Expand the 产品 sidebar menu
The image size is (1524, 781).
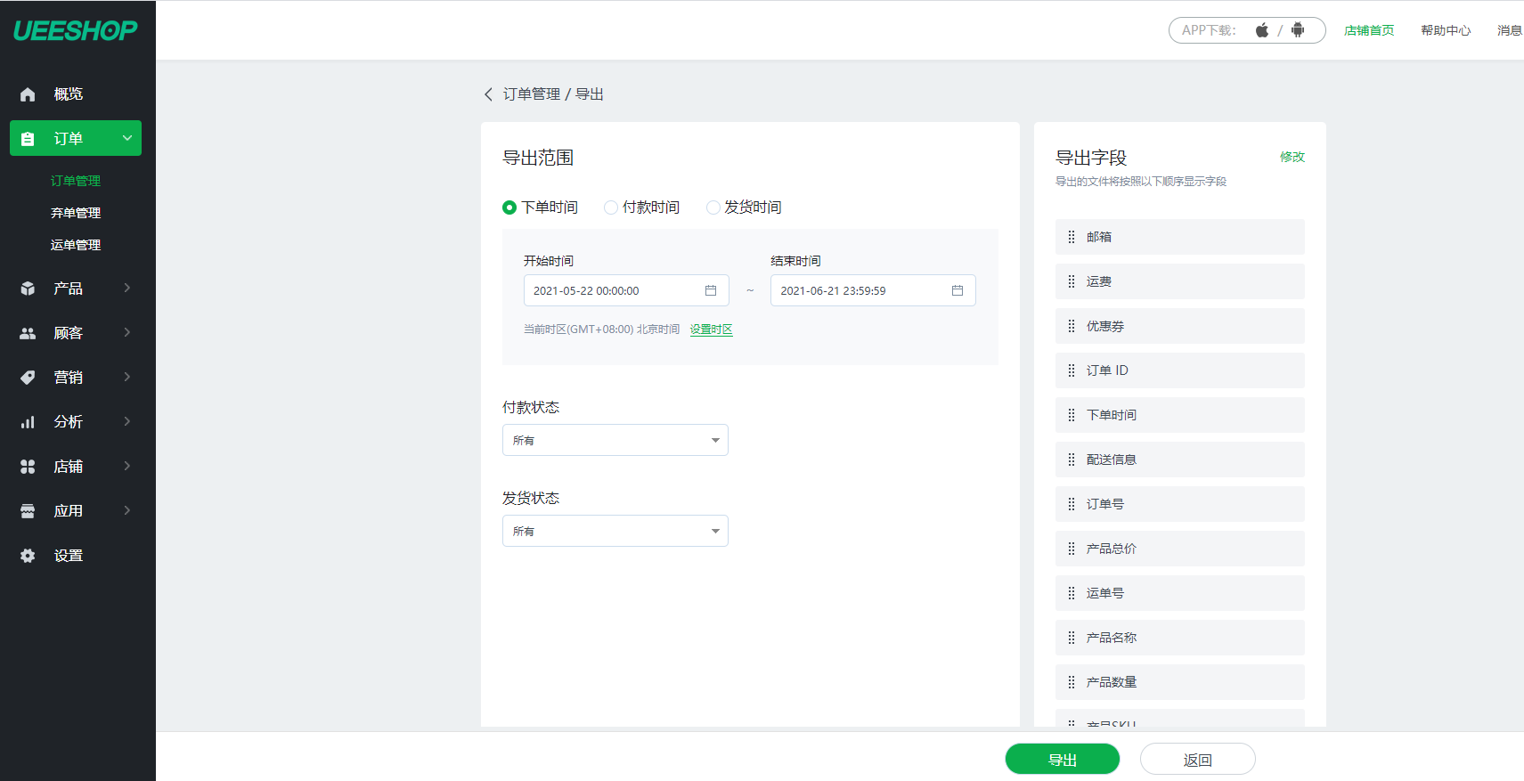tap(76, 289)
